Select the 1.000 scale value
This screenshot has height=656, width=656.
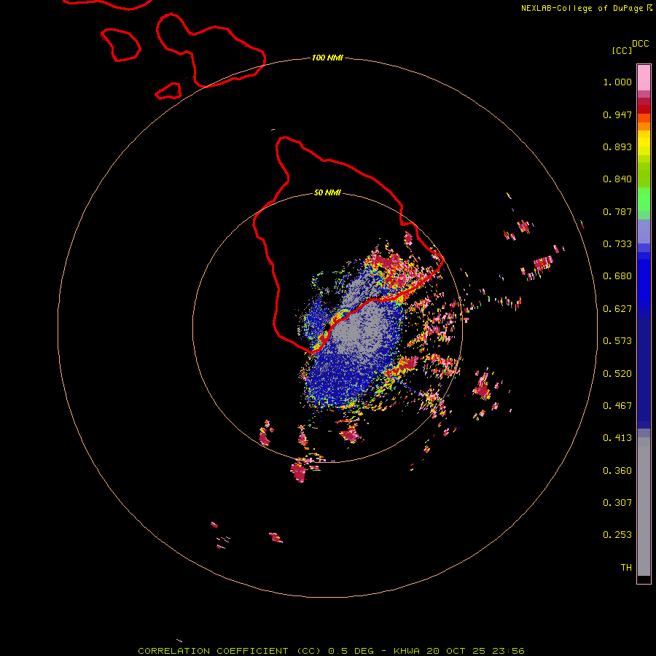click(617, 82)
